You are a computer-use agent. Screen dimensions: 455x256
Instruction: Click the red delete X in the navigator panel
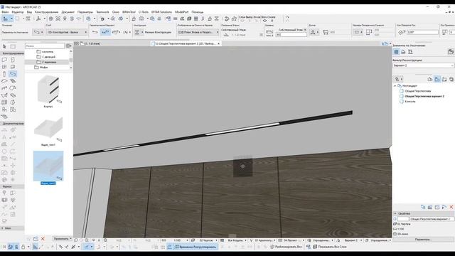click(x=451, y=207)
